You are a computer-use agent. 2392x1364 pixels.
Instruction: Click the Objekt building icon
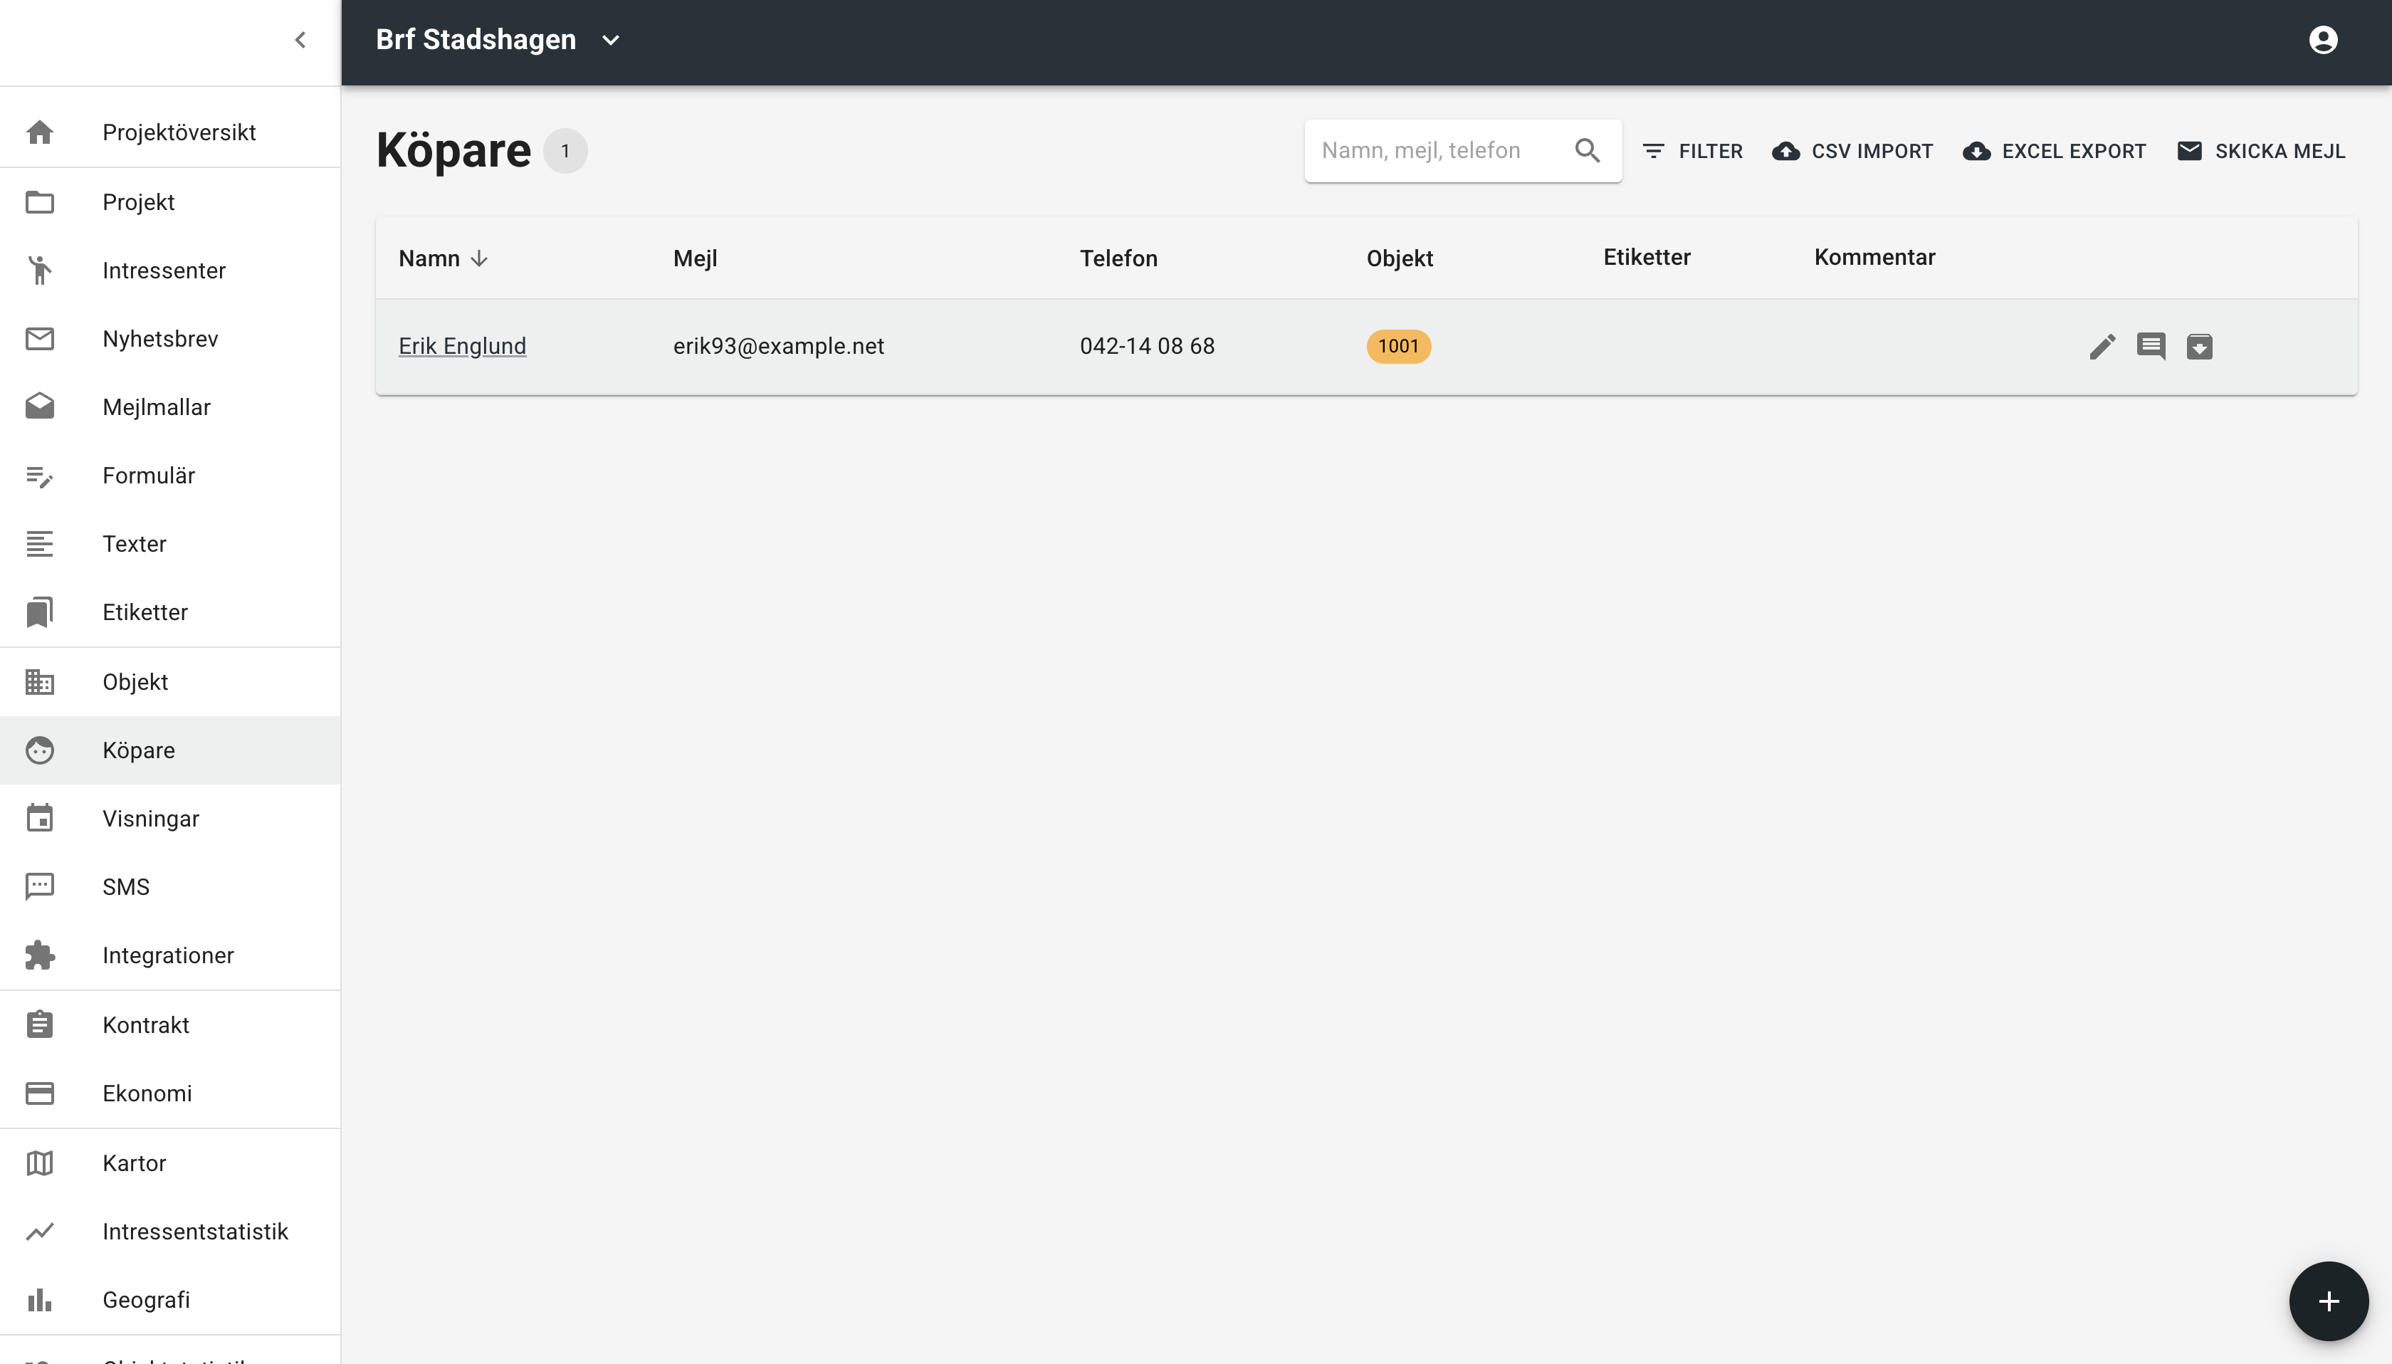click(x=39, y=681)
